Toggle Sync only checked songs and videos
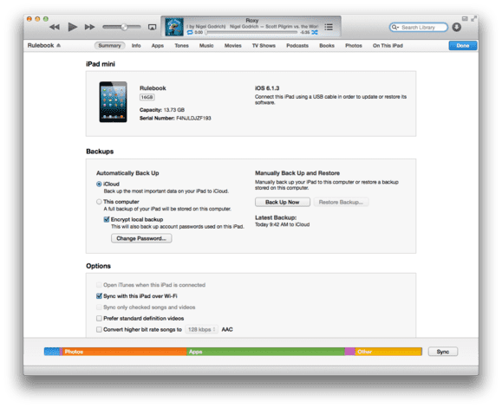The height and width of the screenshot is (408, 502). (99, 308)
